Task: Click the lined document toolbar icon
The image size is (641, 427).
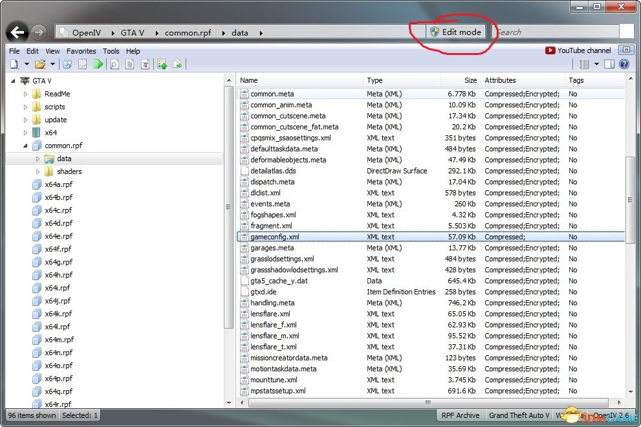Action: point(129,64)
